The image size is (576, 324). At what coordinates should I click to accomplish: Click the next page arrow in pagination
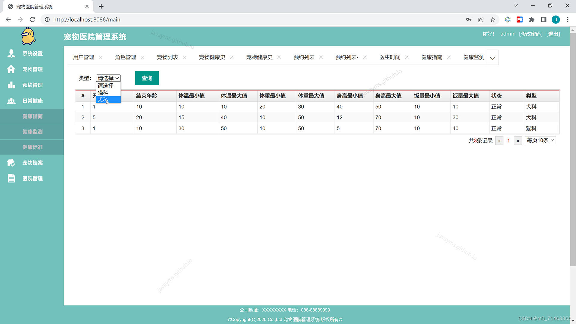518,140
